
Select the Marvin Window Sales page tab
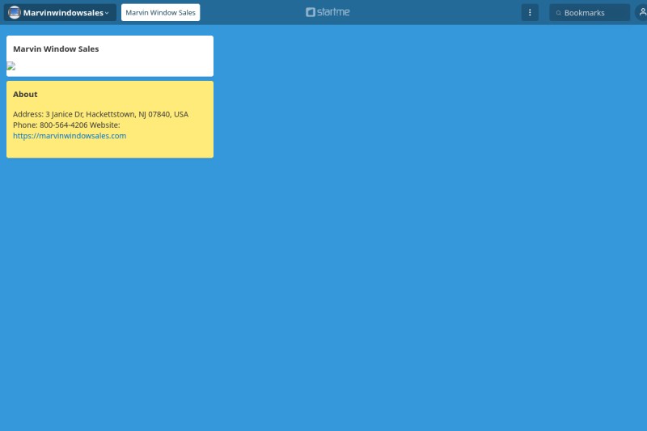coord(160,12)
